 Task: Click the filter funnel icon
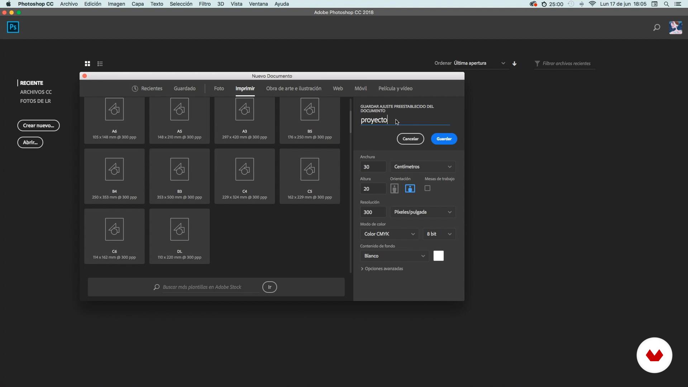pos(537,63)
